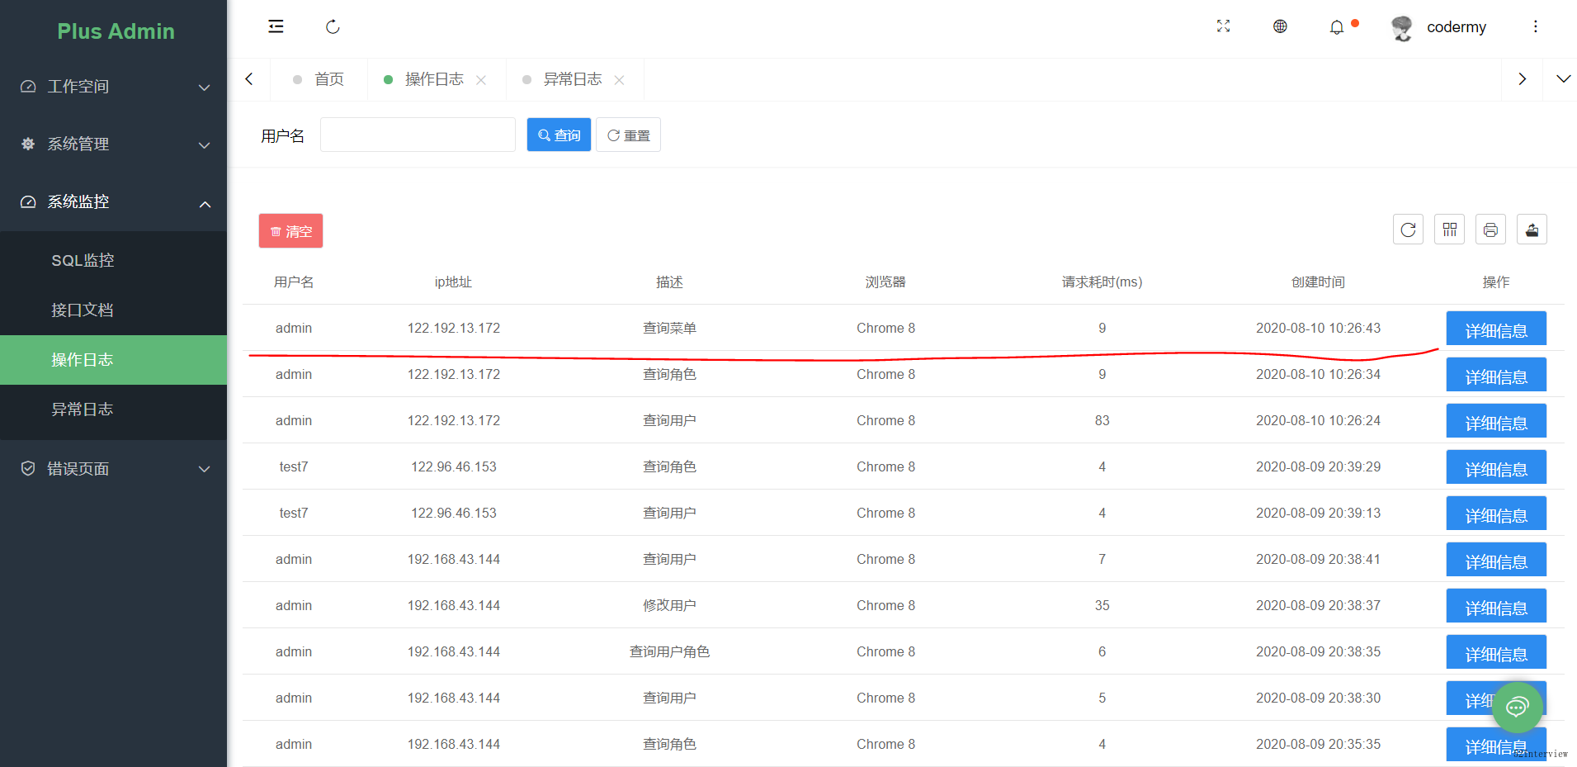Click the 请求耗时(ms) column header
Viewport: 1577px width, 767px height.
[1102, 282]
